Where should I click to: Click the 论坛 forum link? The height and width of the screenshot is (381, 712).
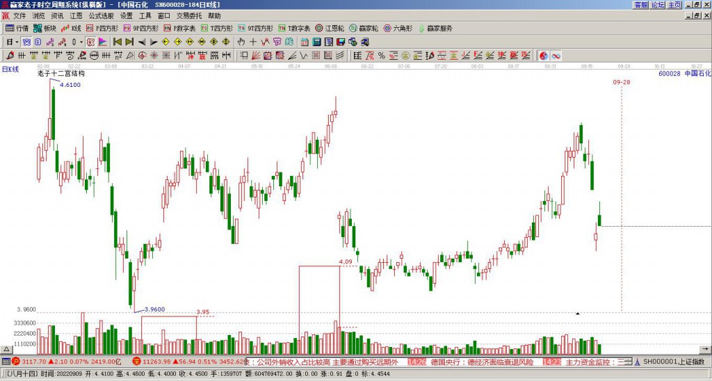(x=658, y=5)
